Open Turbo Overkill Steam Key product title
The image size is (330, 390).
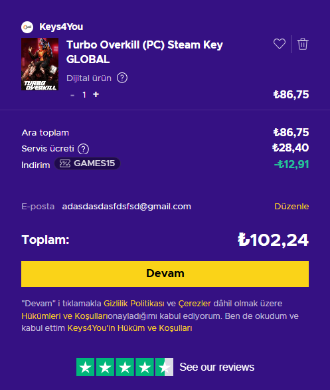145,52
